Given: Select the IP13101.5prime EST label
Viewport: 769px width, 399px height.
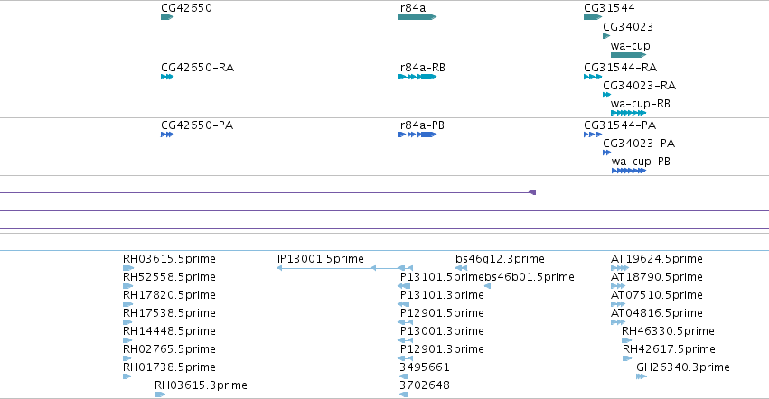Looking at the screenshot, I should point(441,277).
